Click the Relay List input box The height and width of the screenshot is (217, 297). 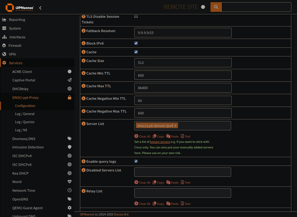point(183,193)
